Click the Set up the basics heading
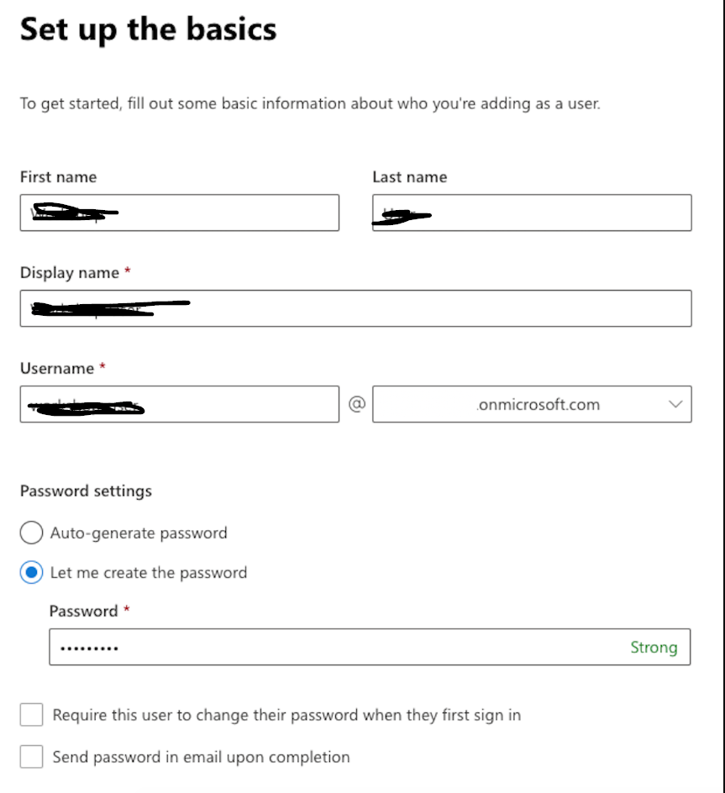The width and height of the screenshot is (725, 793). [148, 30]
